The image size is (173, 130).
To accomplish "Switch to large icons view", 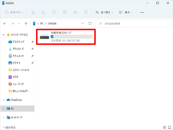I will [169, 127].
